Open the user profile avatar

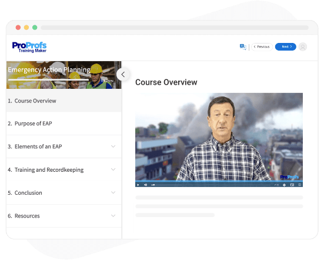tap(303, 47)
